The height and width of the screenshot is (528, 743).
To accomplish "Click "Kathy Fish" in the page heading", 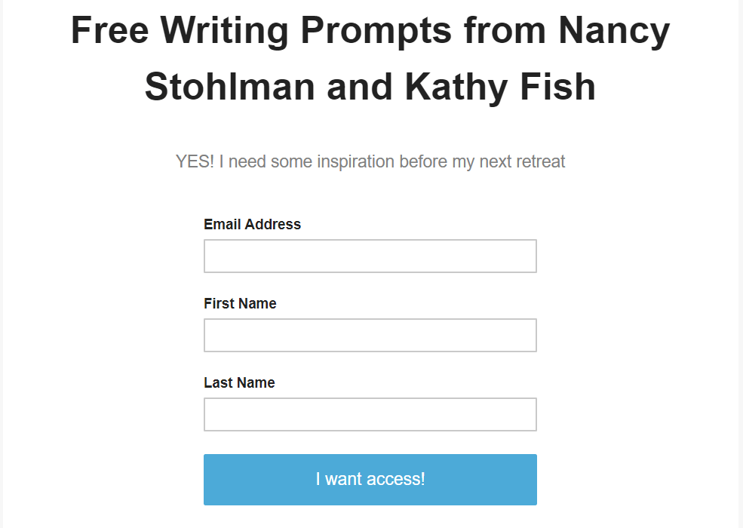I will [x=500, y=87].
